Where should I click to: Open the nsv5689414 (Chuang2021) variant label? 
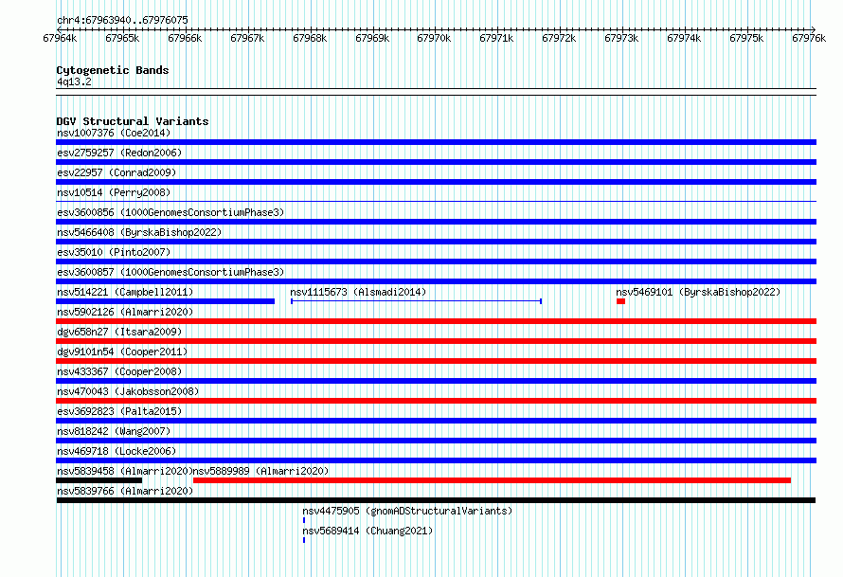coord(368,531)
